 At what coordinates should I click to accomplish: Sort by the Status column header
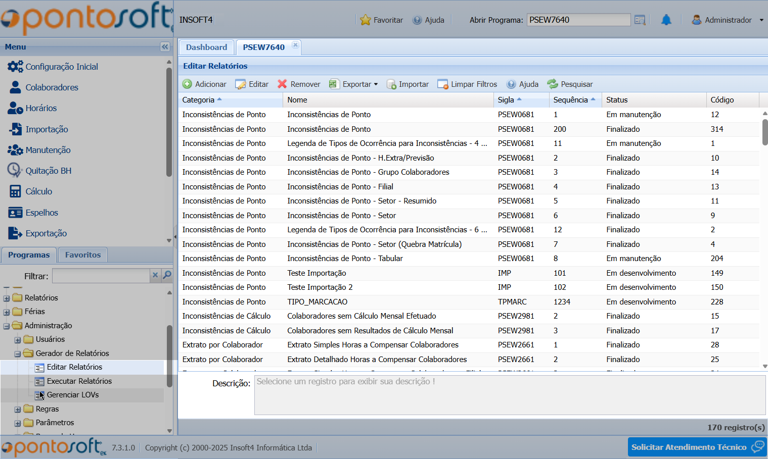coord(617,100)
